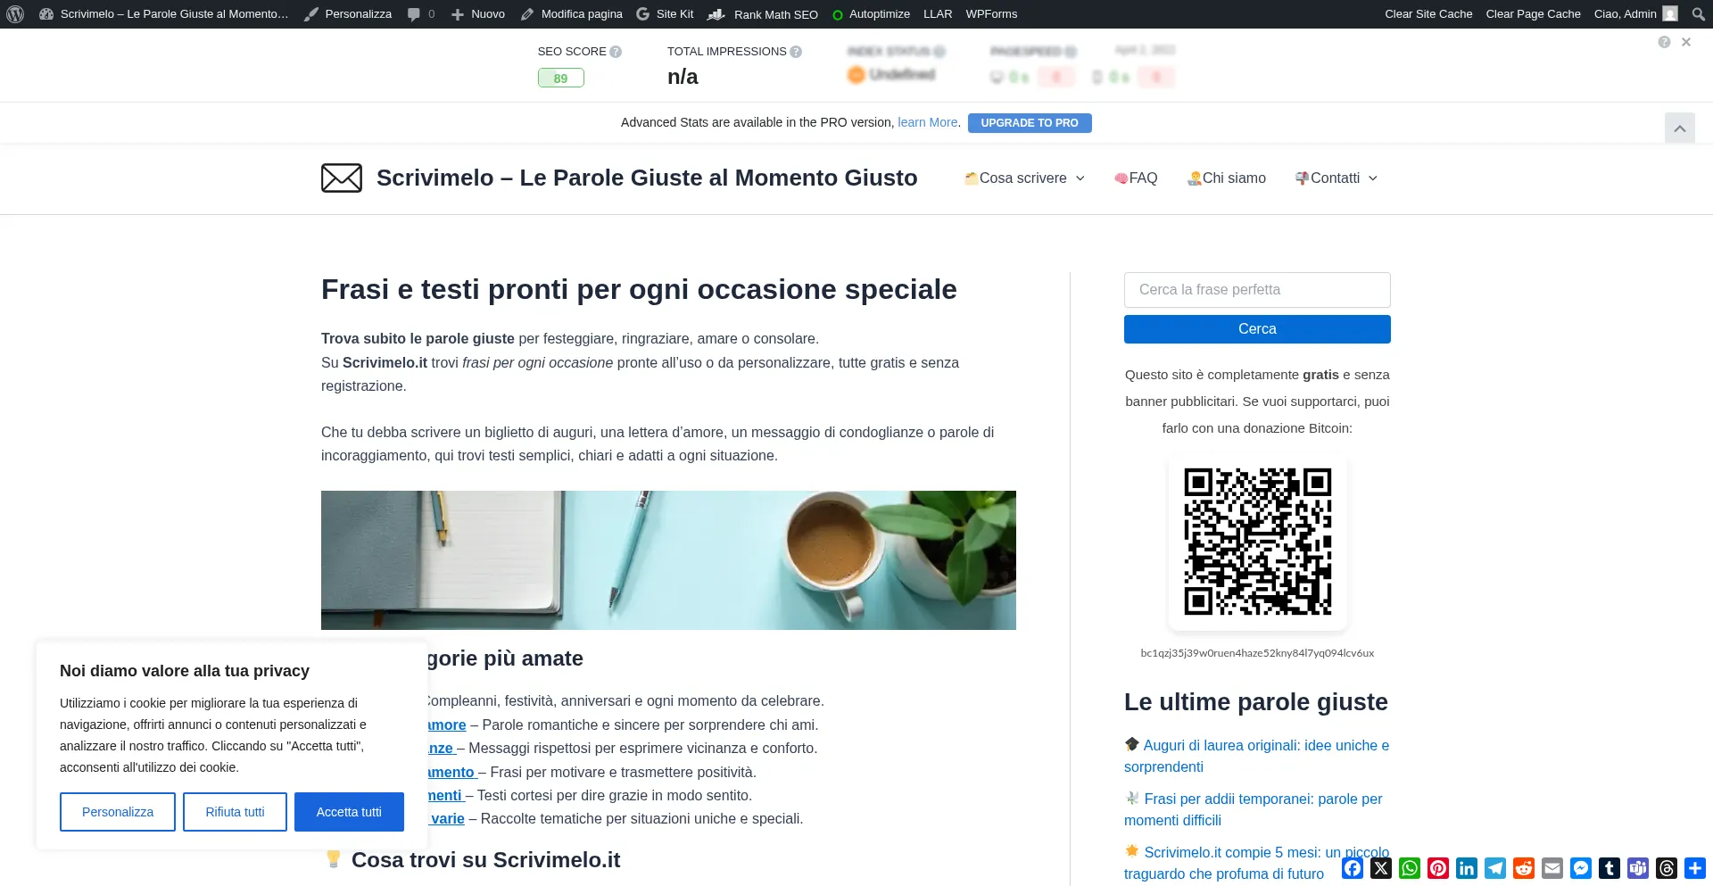1713x886 pixels.
Task: Open the FAQ page
Action: (1136, 178)
